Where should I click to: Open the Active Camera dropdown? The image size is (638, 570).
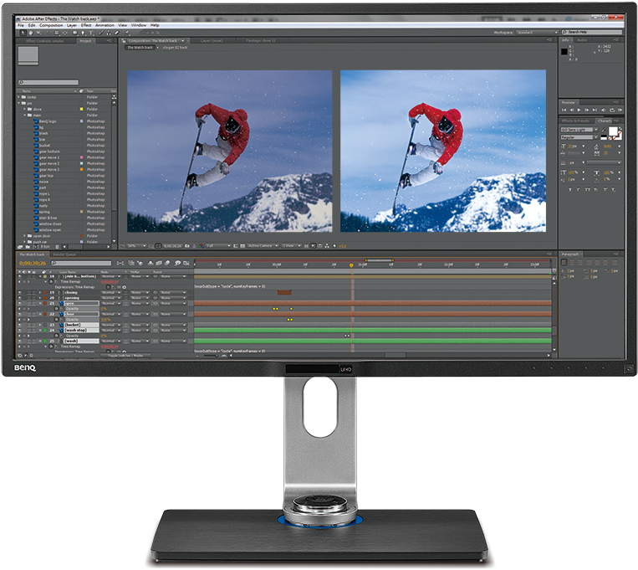point(263,246)
